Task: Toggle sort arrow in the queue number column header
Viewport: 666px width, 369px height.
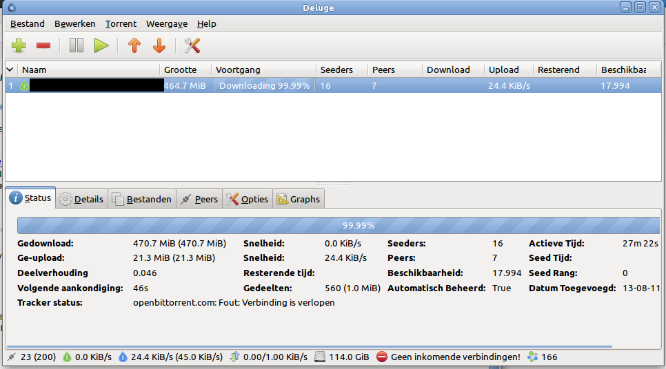Action: [10, 70]
